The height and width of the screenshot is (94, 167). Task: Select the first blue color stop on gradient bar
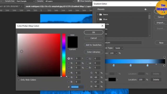114,65
